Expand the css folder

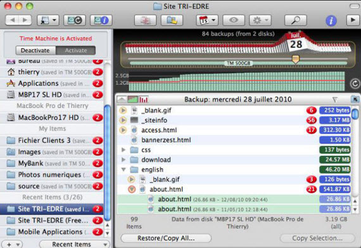pyautogui.click(x=123, y=150)
